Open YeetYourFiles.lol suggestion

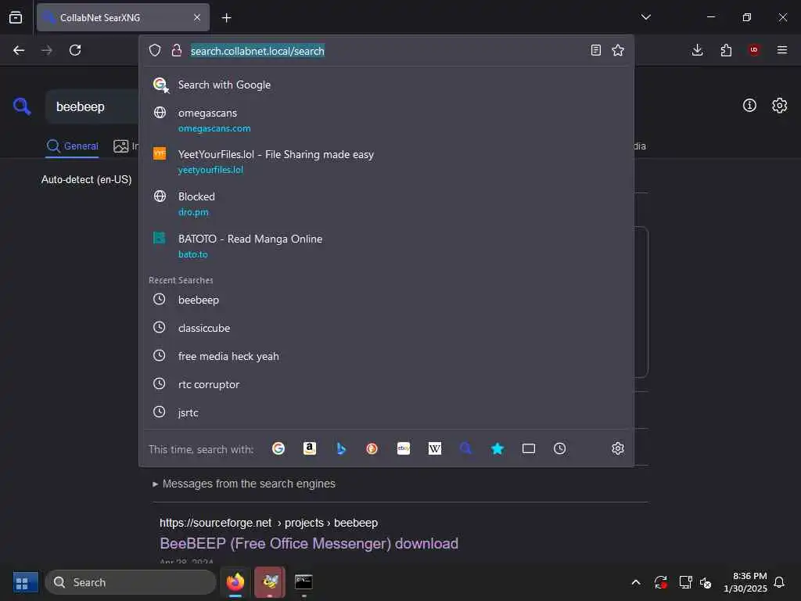click(386, 161)
